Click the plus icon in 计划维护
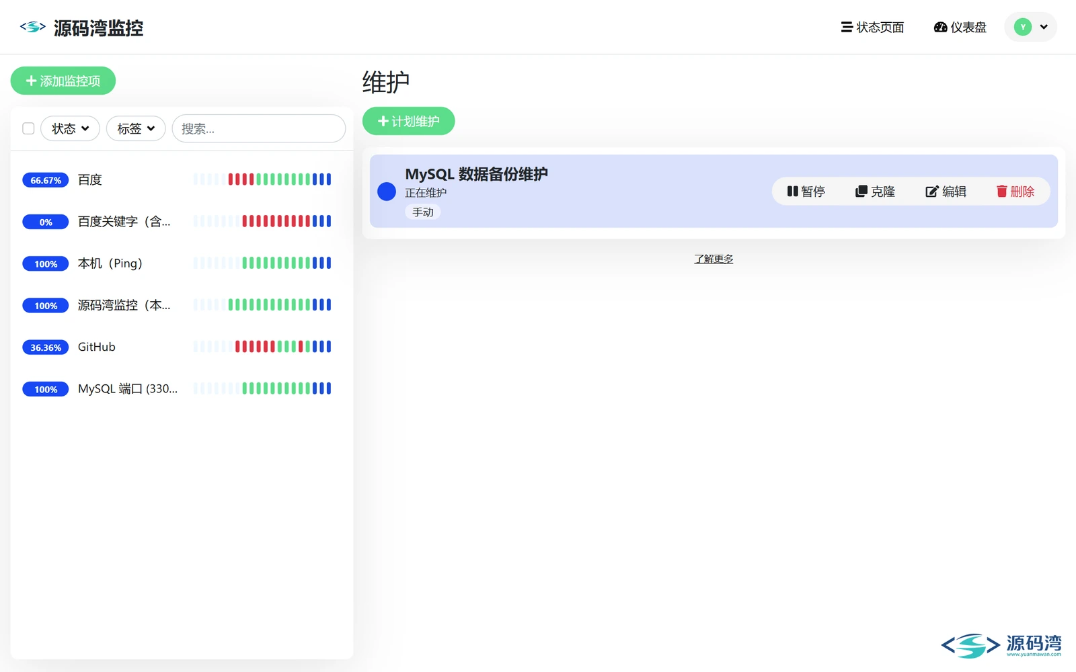This screenshot has height=672, width=1076. 383,121
